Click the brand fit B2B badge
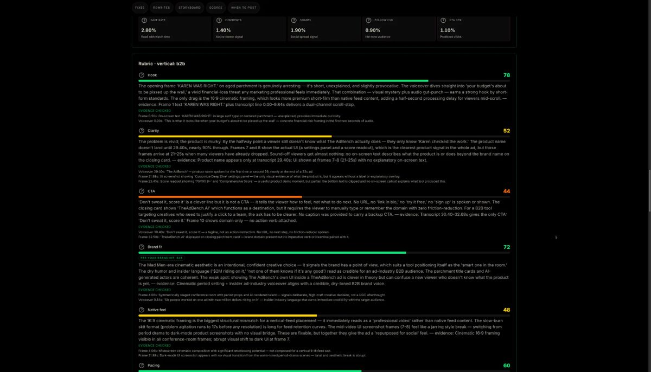 pyautogui.click(x=162, y=258)
